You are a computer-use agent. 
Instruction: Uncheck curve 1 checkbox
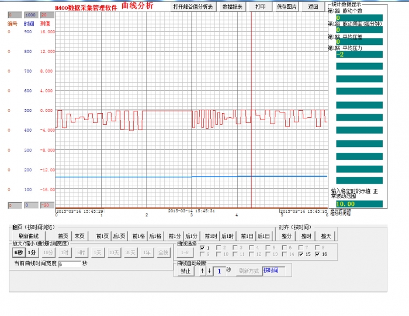click(203, 248)
